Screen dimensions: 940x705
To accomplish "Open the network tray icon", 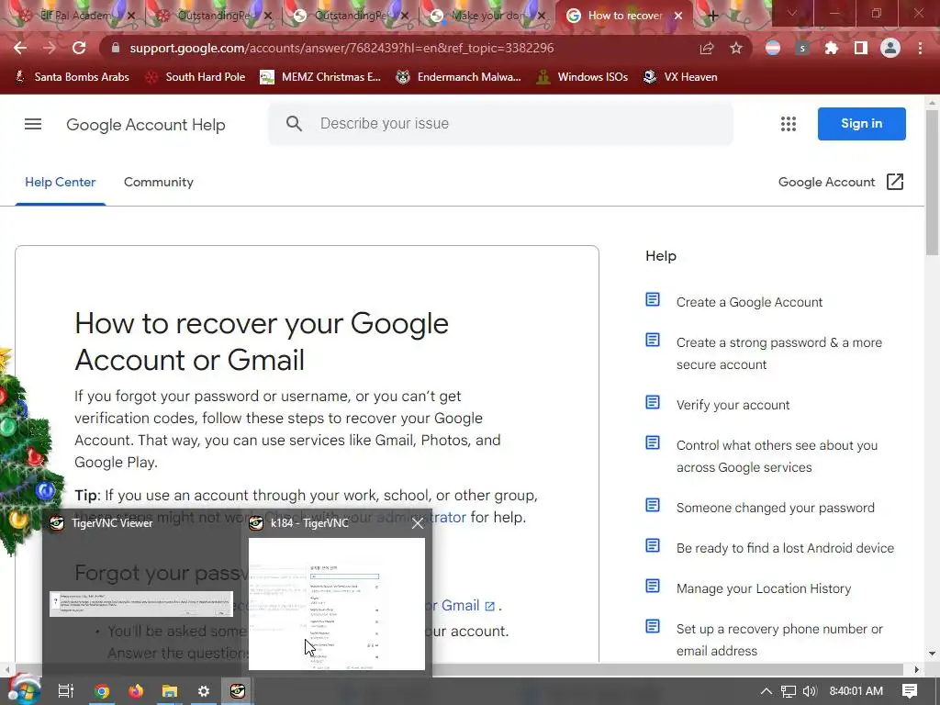I will 789,691.
